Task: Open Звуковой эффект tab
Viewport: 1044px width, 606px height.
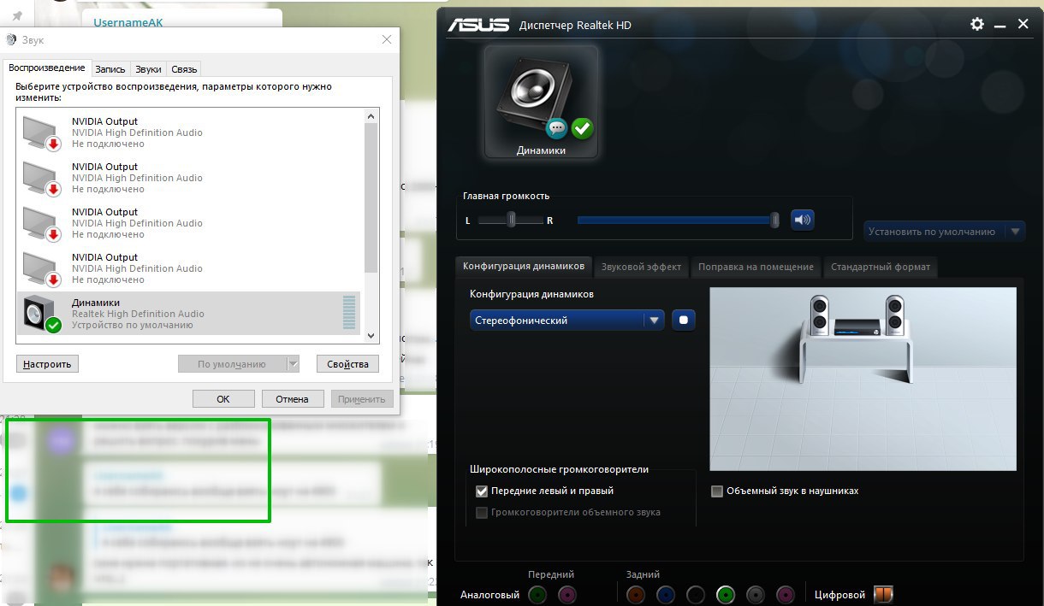Action: point(641,267)
